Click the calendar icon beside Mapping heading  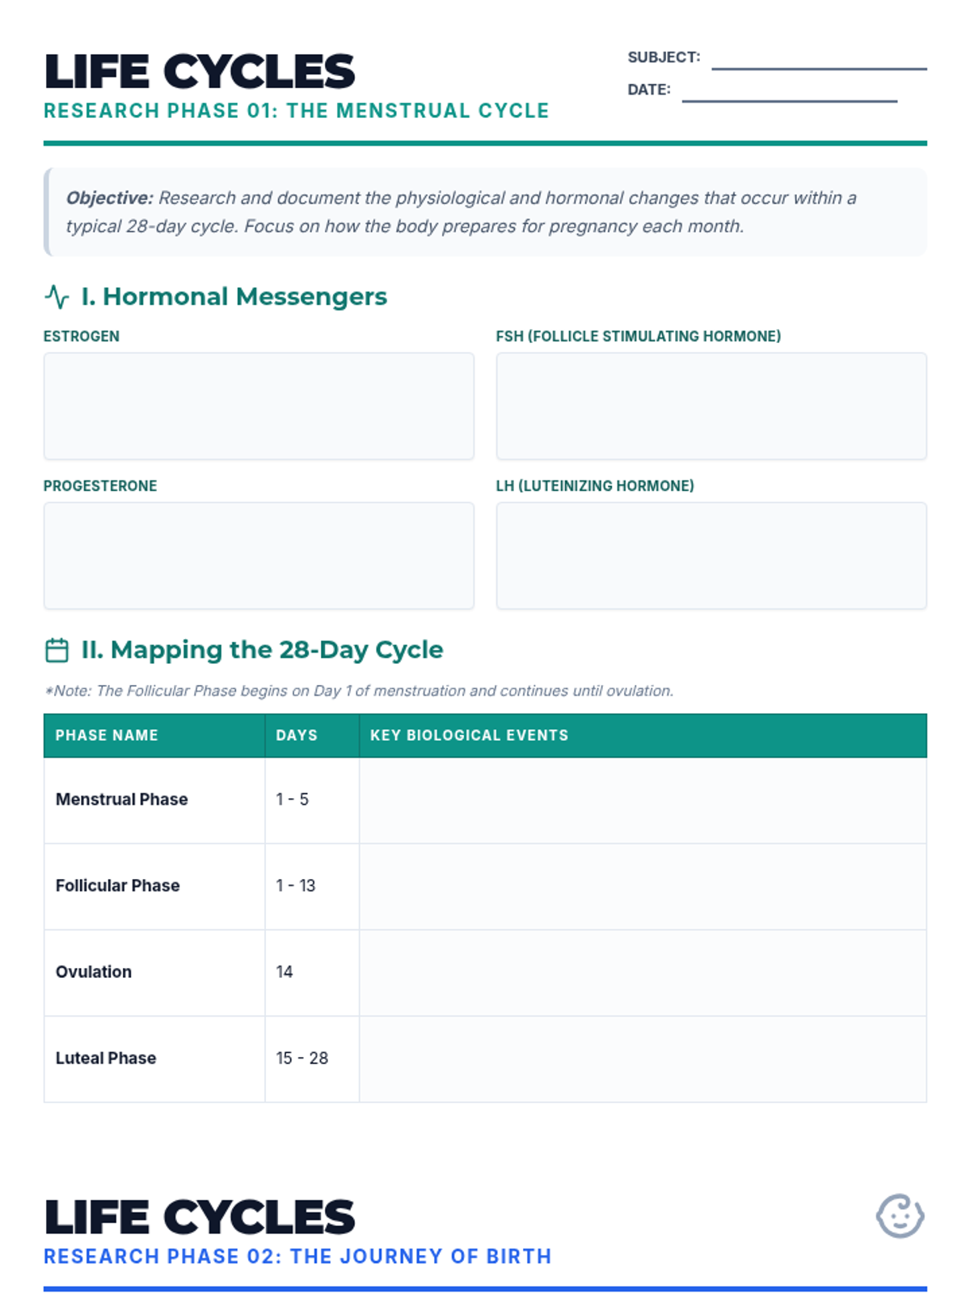[x=57, y=650]
